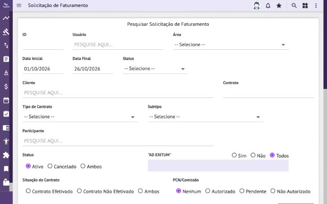327x204 pixels.
Task: Open the dashboard widgets icon in header
Action: [x=305, y=6]
